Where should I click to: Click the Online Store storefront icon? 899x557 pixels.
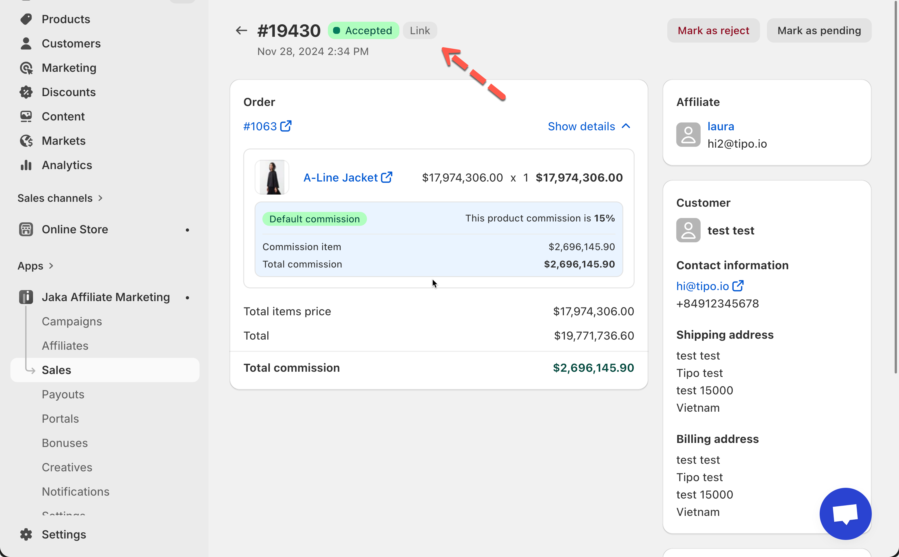[26, 229]
